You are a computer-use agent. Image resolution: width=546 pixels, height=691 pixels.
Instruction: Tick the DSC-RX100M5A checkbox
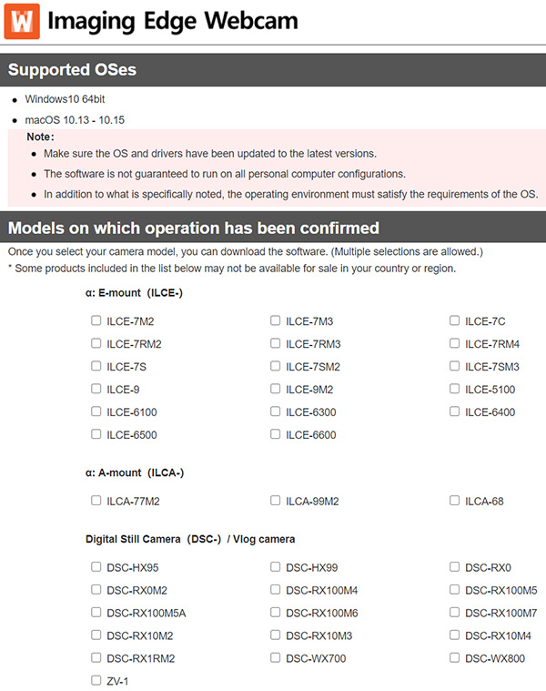pyautogui.click(x=96, y=612)
